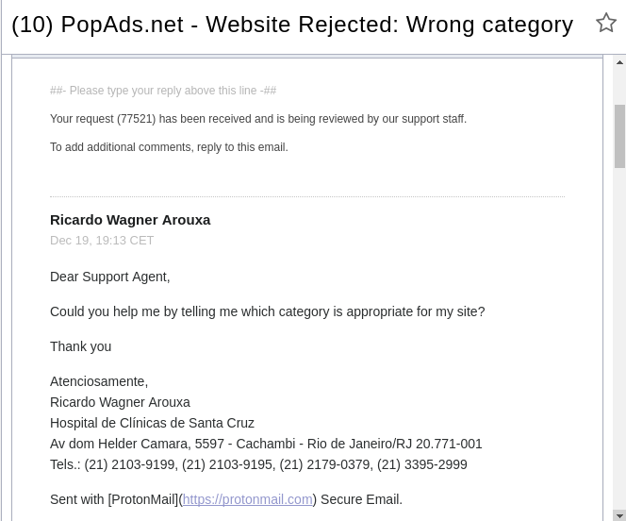626x521 pixels.
Task: Click the Tels phone numbers line
Action: coord(258,464)
